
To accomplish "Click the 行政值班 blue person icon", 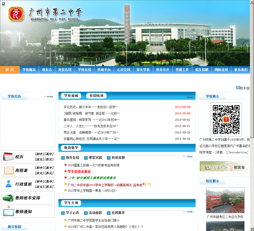I will pos(8,184).
